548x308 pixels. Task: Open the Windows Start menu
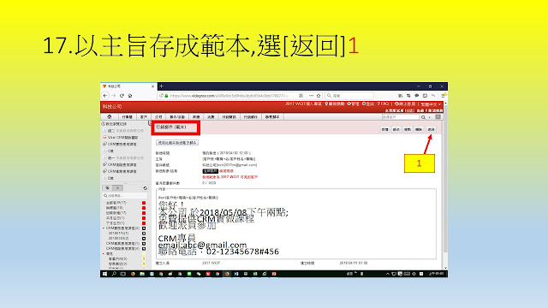104,274
